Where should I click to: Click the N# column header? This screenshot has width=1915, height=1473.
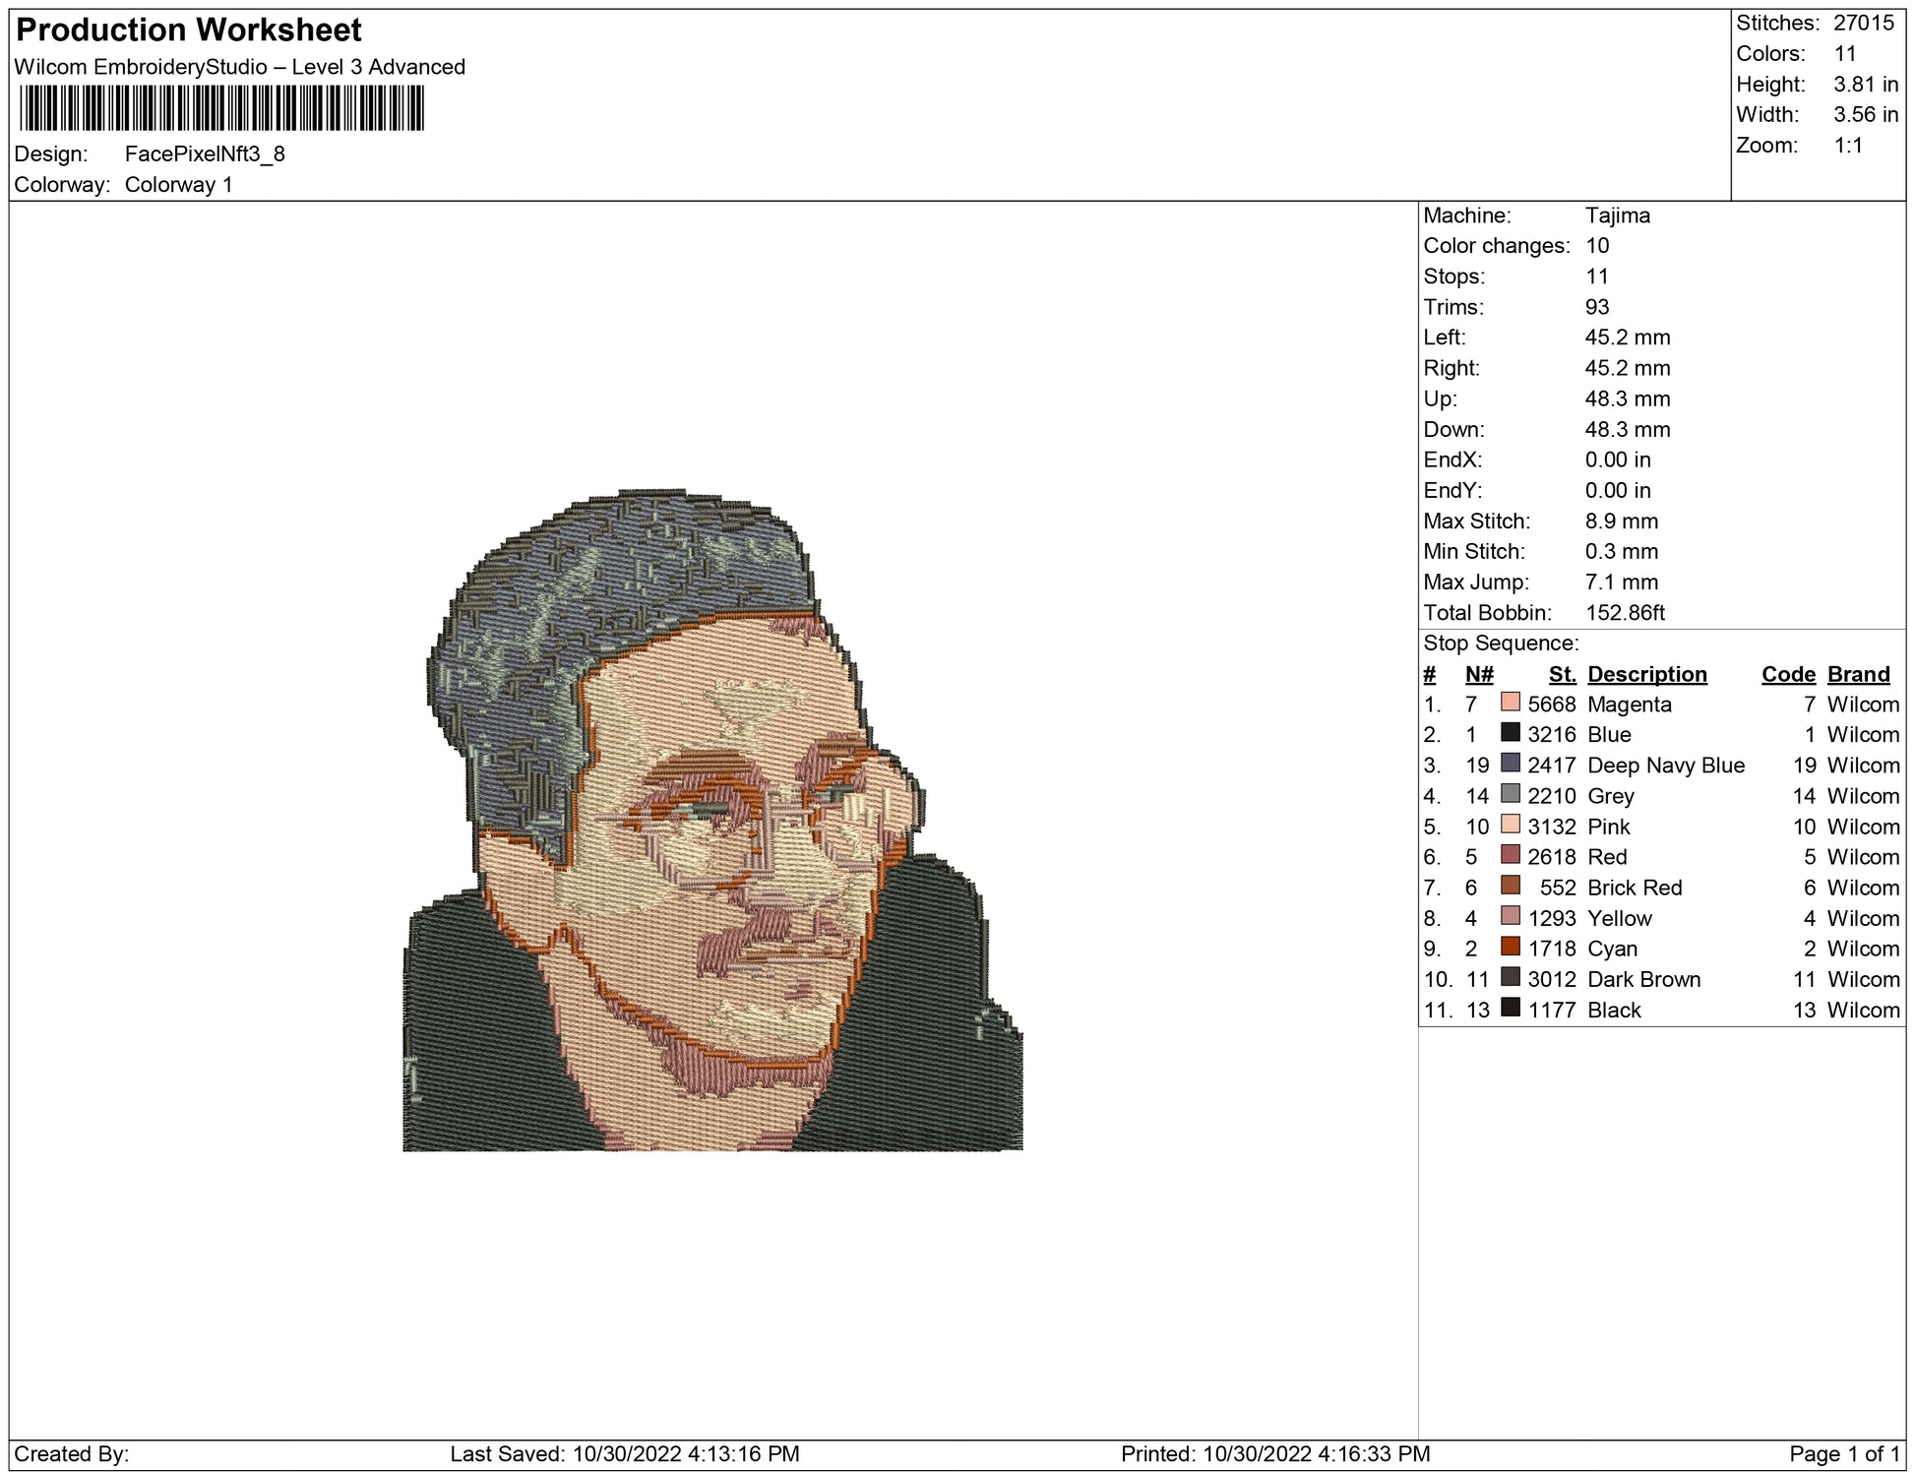click(1478, 674)
